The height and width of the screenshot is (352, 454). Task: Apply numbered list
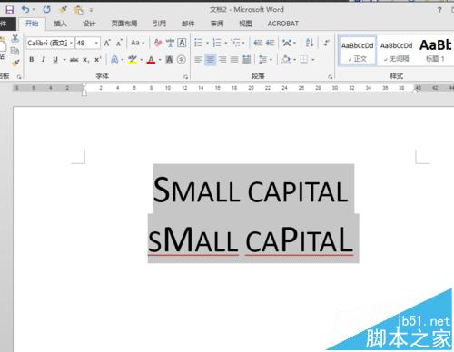tap(217, 43)
